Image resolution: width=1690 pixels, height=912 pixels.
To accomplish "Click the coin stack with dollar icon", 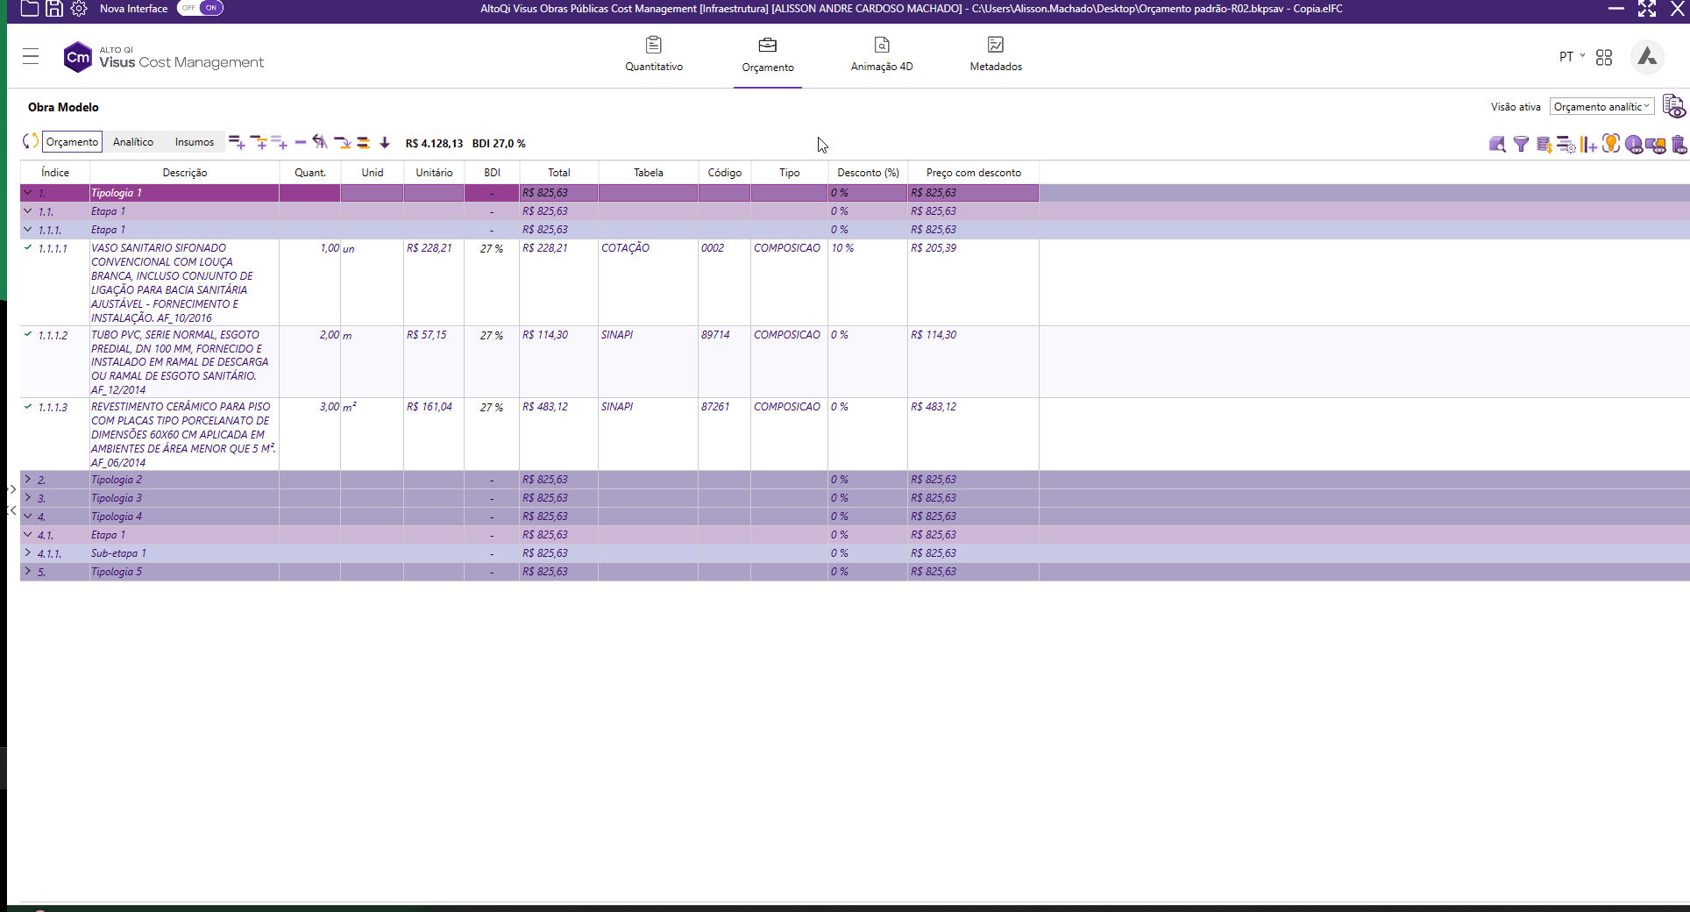I will pos(1544,144).
